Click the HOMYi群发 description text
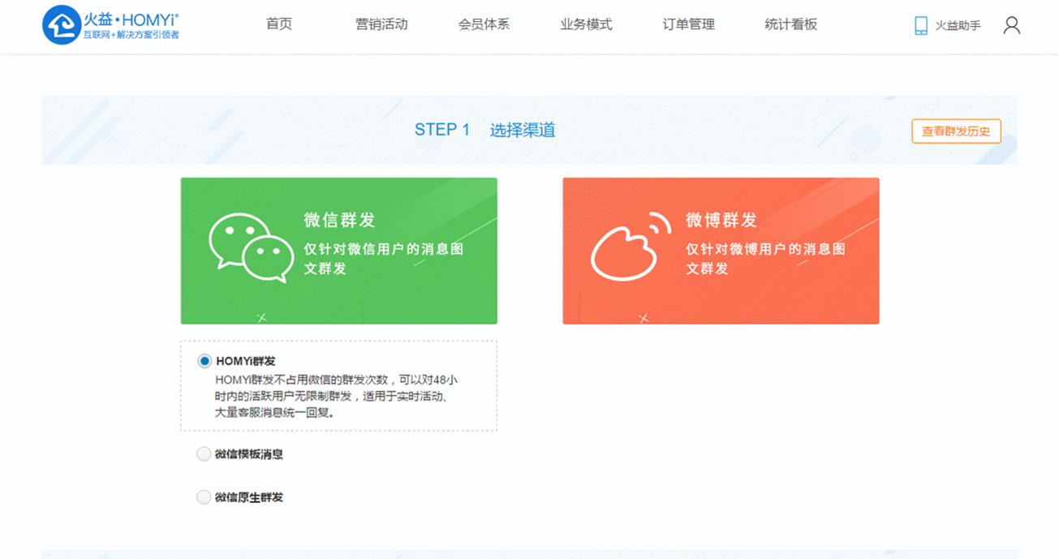Screen dimensions: 1059x559 338,396
